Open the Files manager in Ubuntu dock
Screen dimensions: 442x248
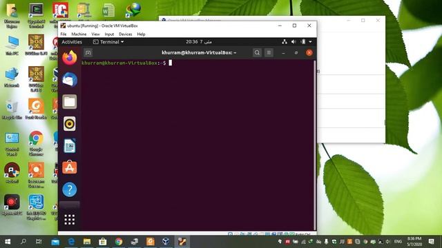click(69, 101)
